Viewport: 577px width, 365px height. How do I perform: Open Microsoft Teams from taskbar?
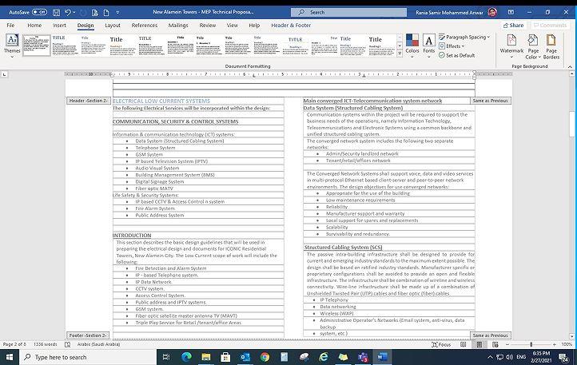[363, 357]
